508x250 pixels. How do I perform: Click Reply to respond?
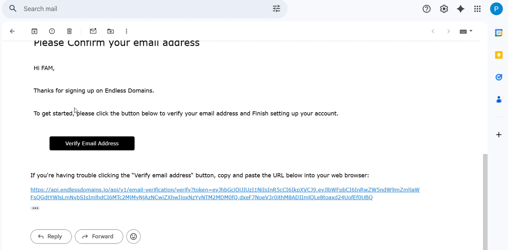(51, 236)
